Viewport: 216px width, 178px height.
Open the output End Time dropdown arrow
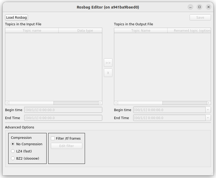208,118
